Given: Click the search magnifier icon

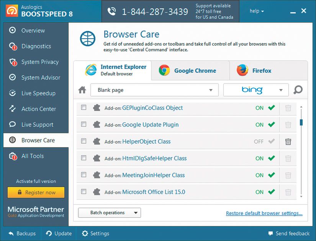Looking at the screenshot, I should [298, 90].
